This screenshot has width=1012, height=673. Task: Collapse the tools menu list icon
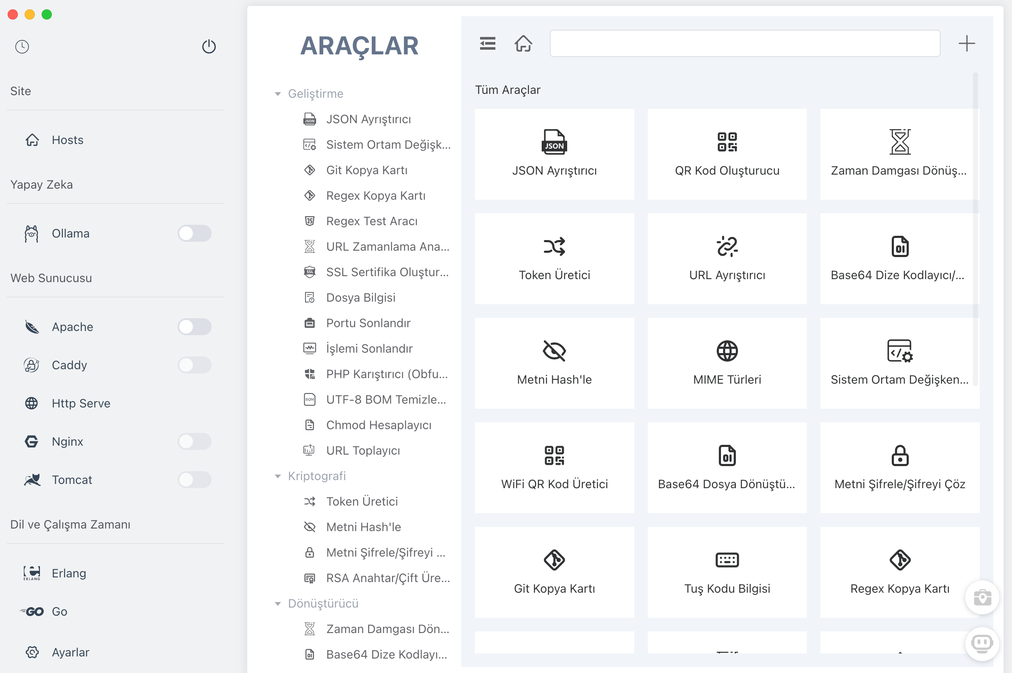pyautogui.click(x=488, y=43)
